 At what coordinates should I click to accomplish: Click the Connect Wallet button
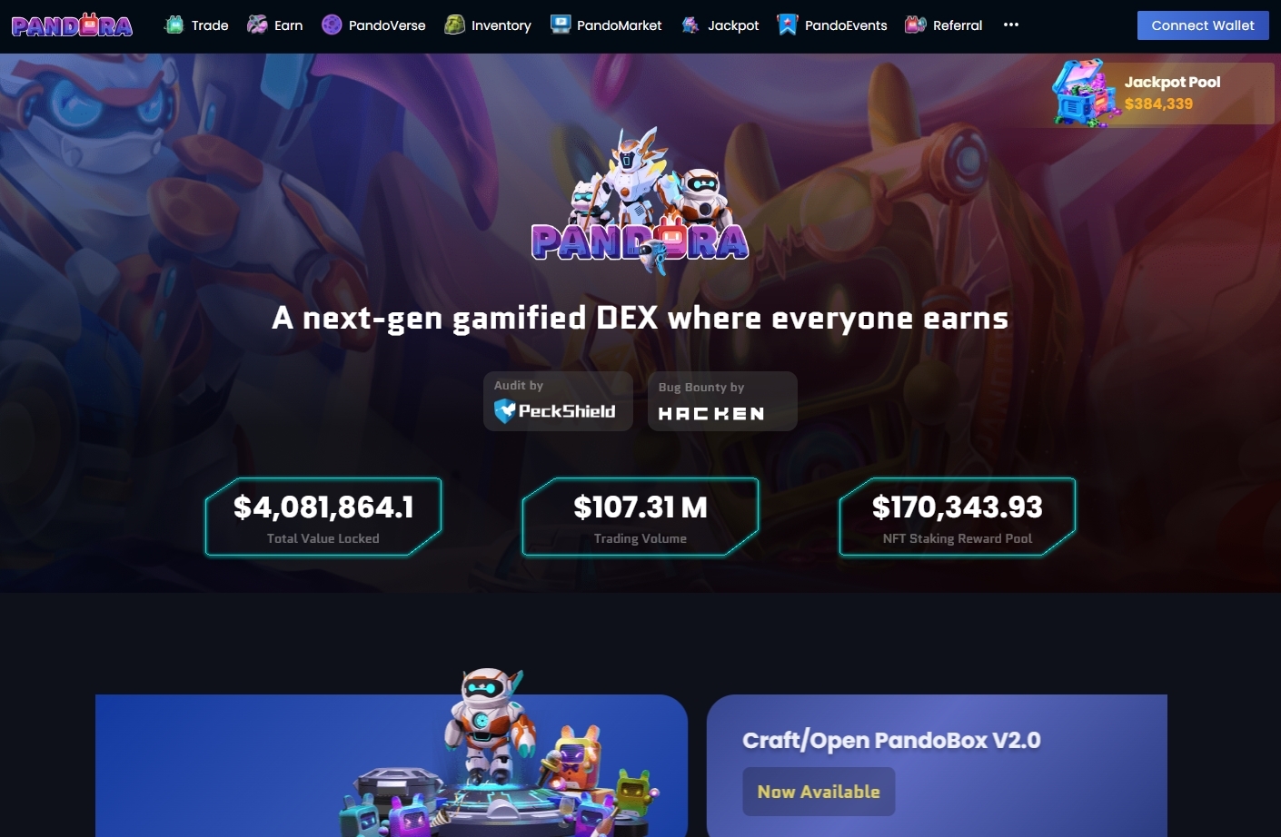[1203, 25]
